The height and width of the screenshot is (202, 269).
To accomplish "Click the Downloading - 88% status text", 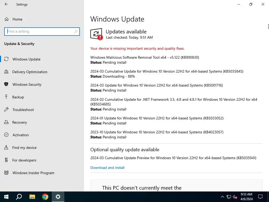I will click(x=119, y=76).
